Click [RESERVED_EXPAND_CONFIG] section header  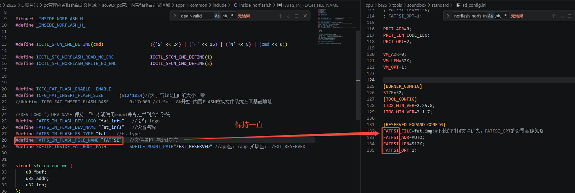pyautogui.click(x=414, y=124)
